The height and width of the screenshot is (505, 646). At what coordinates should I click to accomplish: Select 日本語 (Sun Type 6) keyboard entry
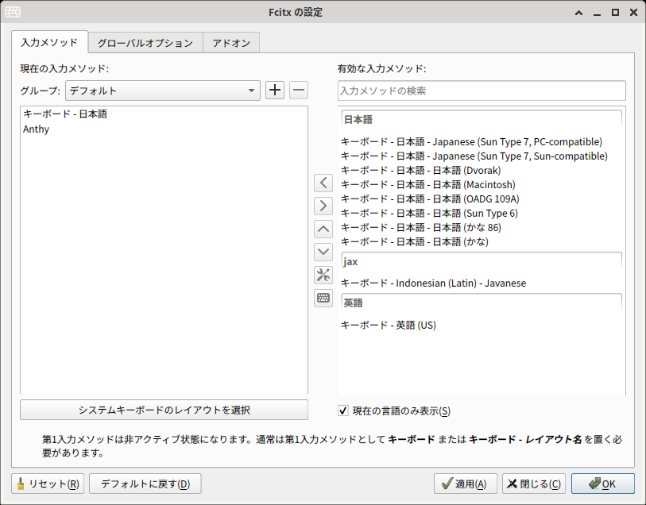pos(482,213)
